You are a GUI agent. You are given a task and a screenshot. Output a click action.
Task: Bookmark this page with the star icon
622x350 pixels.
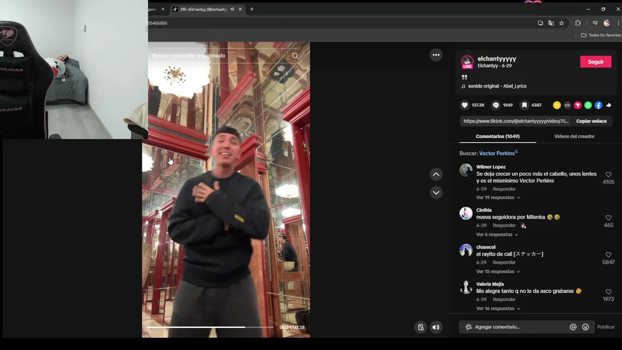pos(561,23)
